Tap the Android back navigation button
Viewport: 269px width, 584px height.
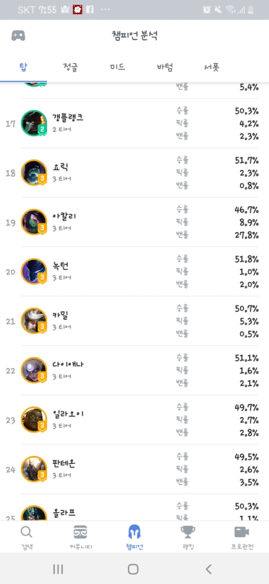tap(208, 569)
